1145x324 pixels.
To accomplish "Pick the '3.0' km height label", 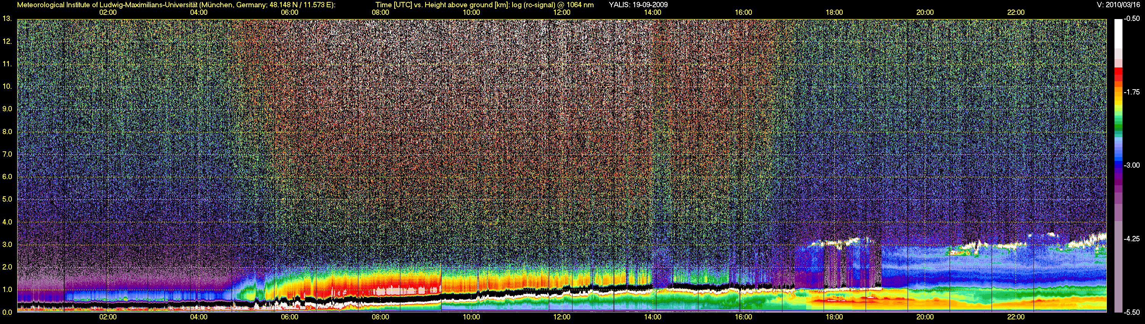I will click(x=6, y=245).
